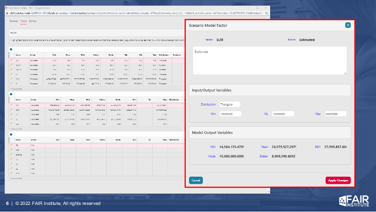The height and width of the screenshot is (212, 376).
Task: Select the 10th value 14,564,135.479
Action: pos(232,147)
